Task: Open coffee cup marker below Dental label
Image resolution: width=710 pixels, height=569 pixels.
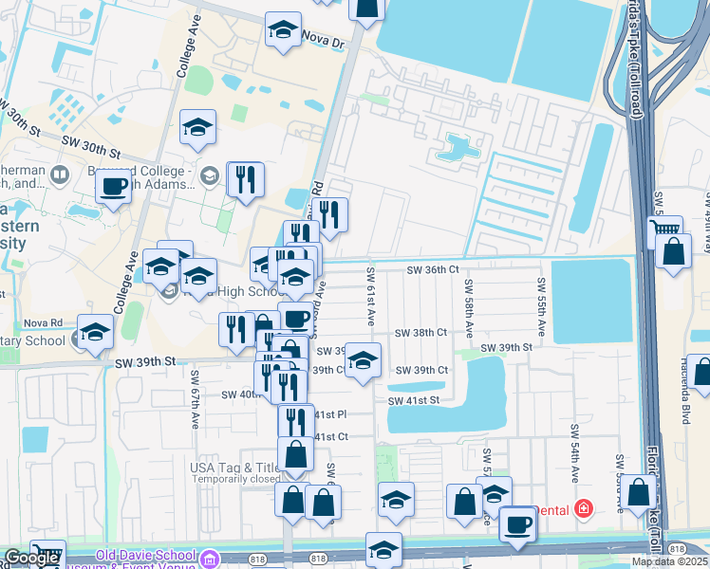Action: point(517,525)
